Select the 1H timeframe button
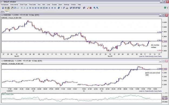Viewport: 169px width, 105px height. 38,8
